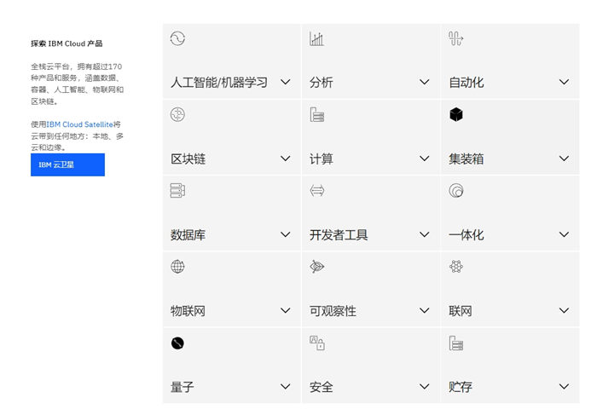Expand the 人工智能/机器学习 chevron

[286, 83]
